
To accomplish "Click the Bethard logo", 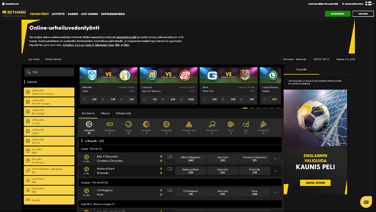I will [14, 13].
